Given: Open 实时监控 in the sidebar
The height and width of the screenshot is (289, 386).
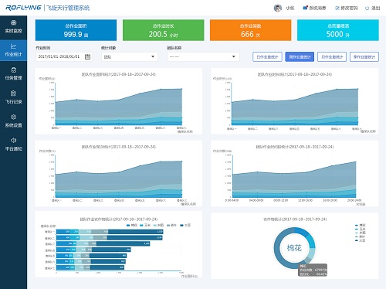Looking at the screenshot, I should coord(13,27).
